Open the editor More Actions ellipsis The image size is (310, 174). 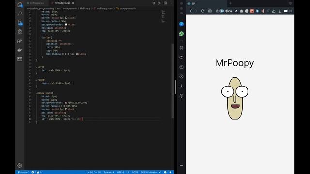coord(171,3)
